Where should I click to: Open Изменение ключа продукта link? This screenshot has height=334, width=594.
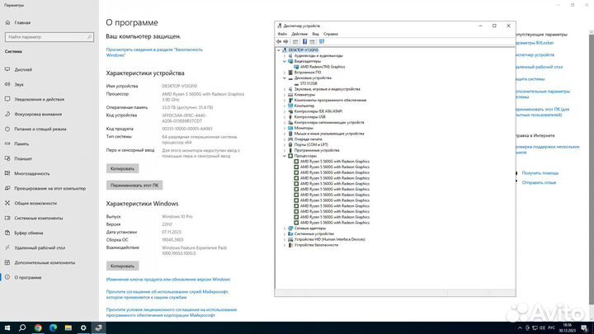[x=168, y=280]
